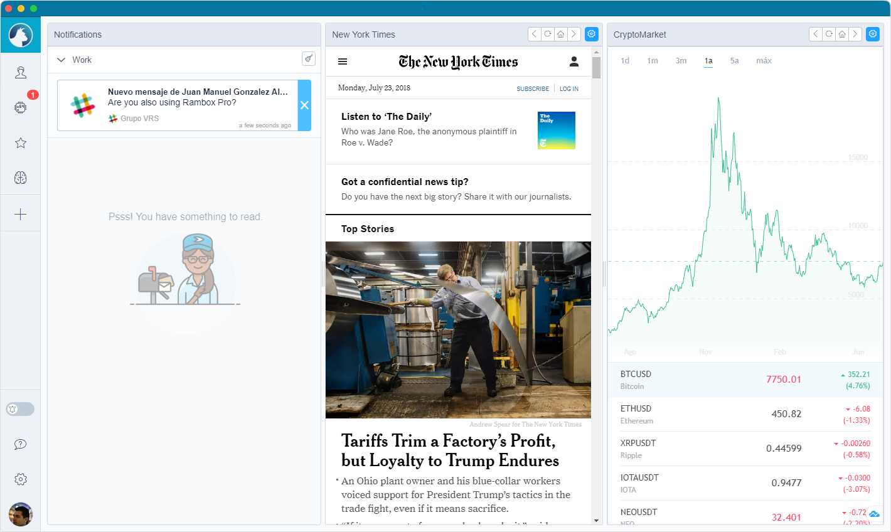891x532 pixels.
Task: Add a new workspace with plus icon
Action: (21, 214)
